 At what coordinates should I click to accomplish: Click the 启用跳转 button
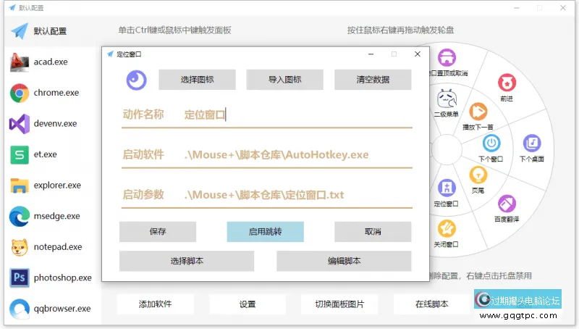click(x=265, y=232)
